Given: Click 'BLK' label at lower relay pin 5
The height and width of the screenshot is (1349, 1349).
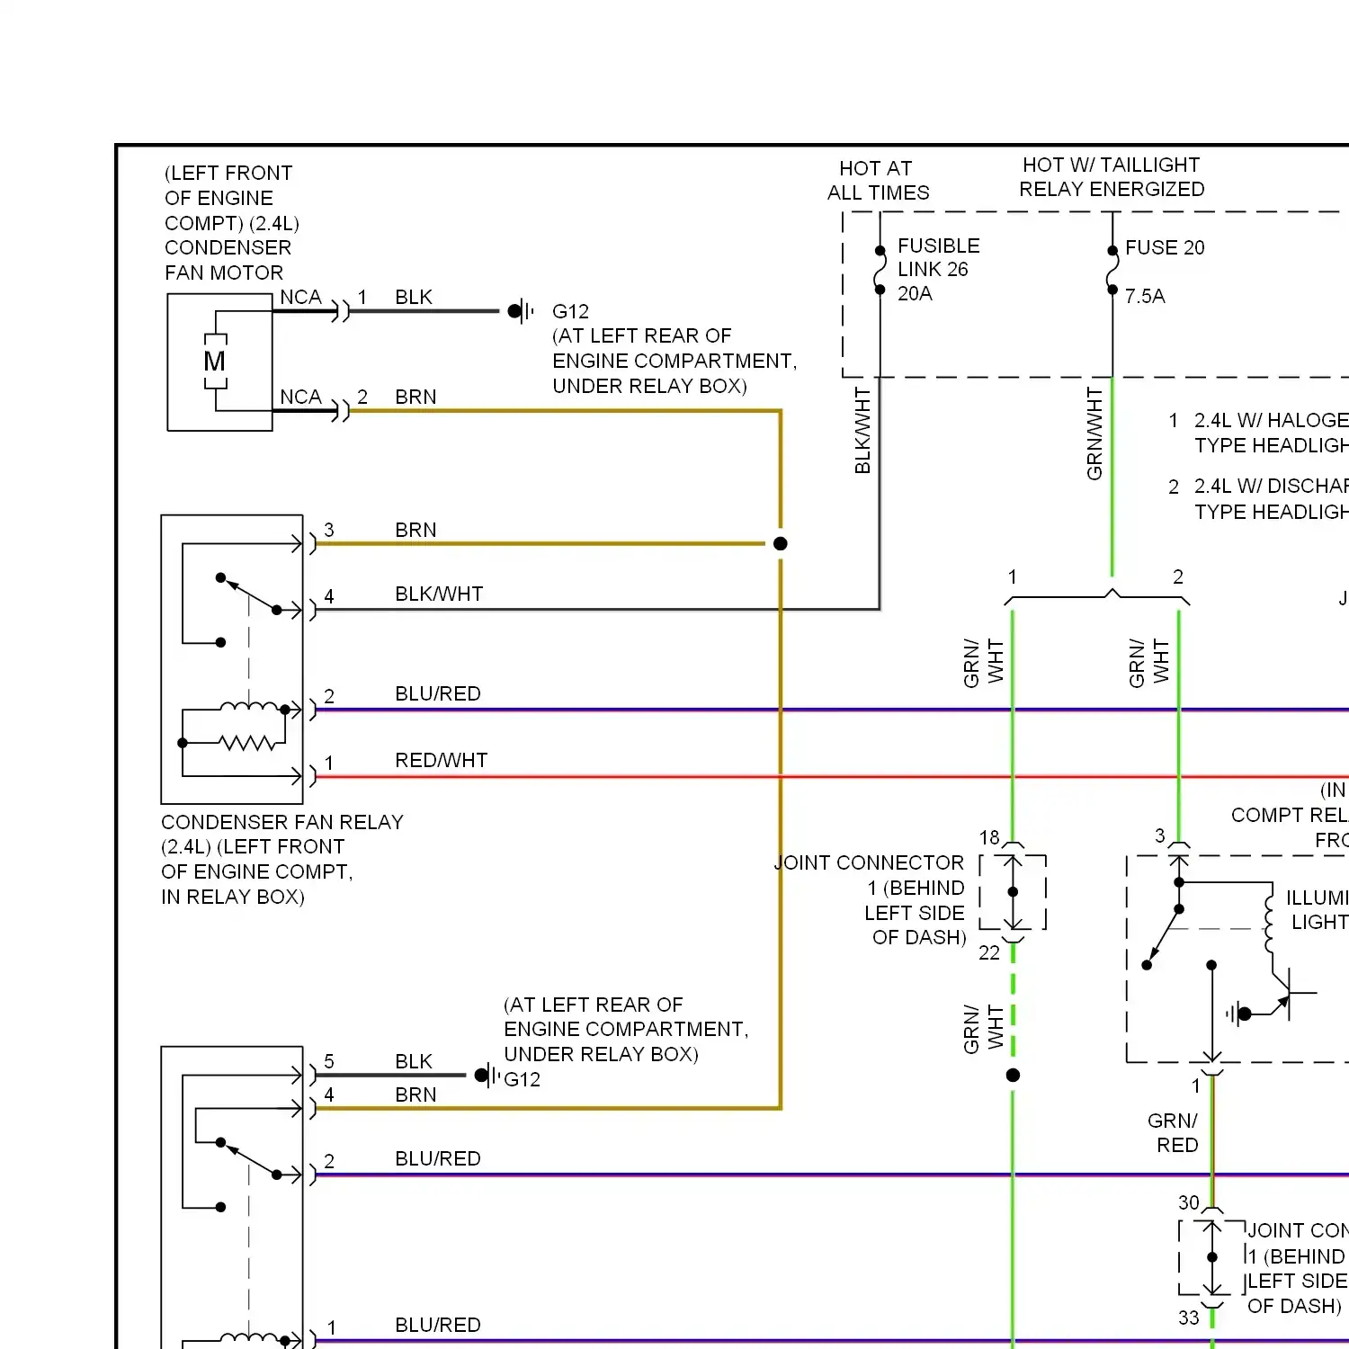Looking at the screenshot, I should (414, 1061).
